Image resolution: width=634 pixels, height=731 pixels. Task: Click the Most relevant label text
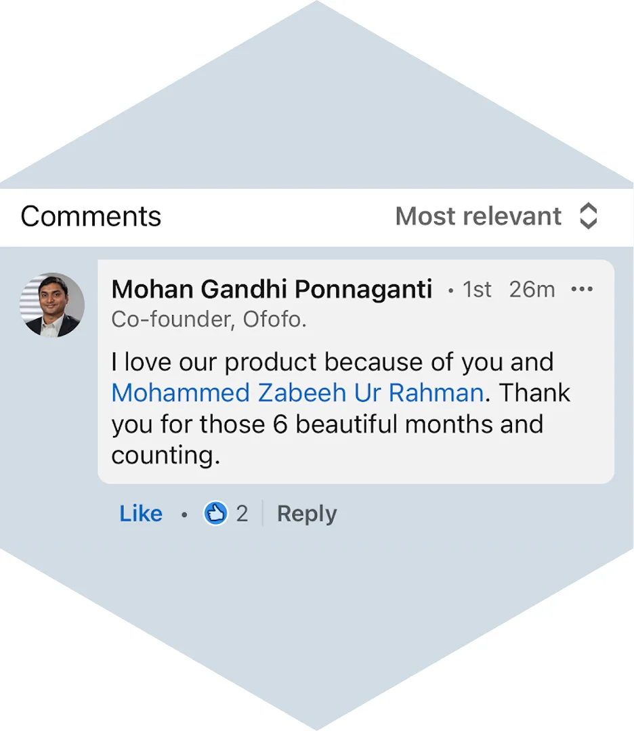tap(478, 217)
